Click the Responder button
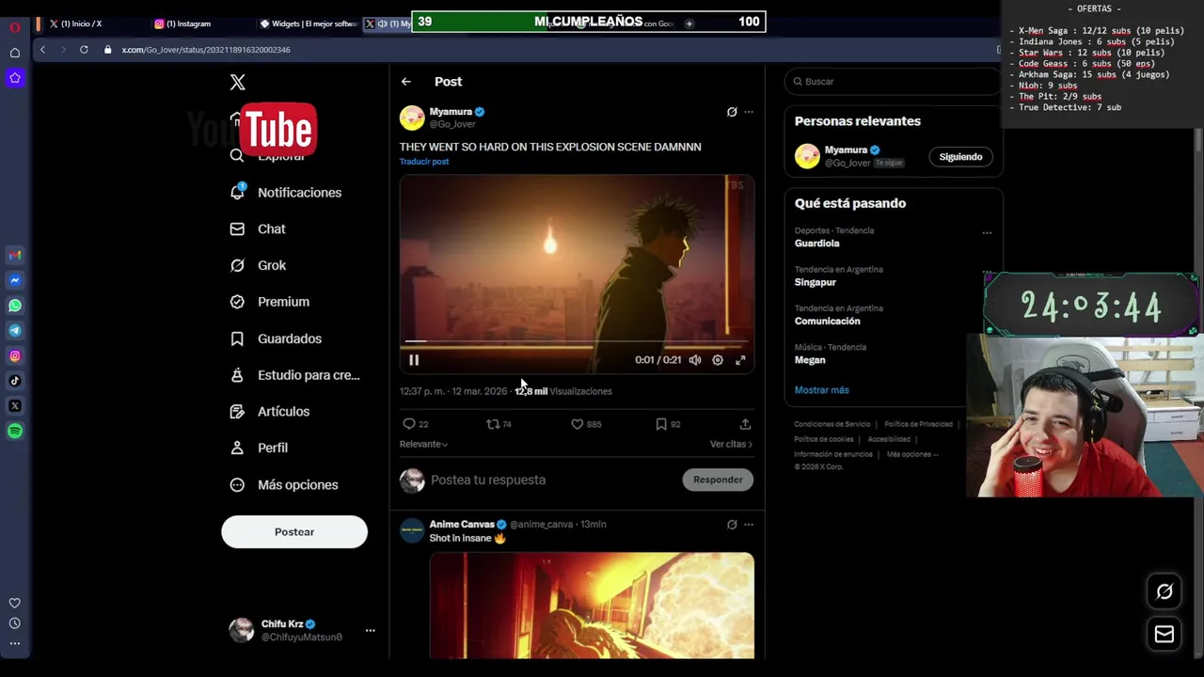The height and width of the screenshot is (677, 1204). [718, 480]
